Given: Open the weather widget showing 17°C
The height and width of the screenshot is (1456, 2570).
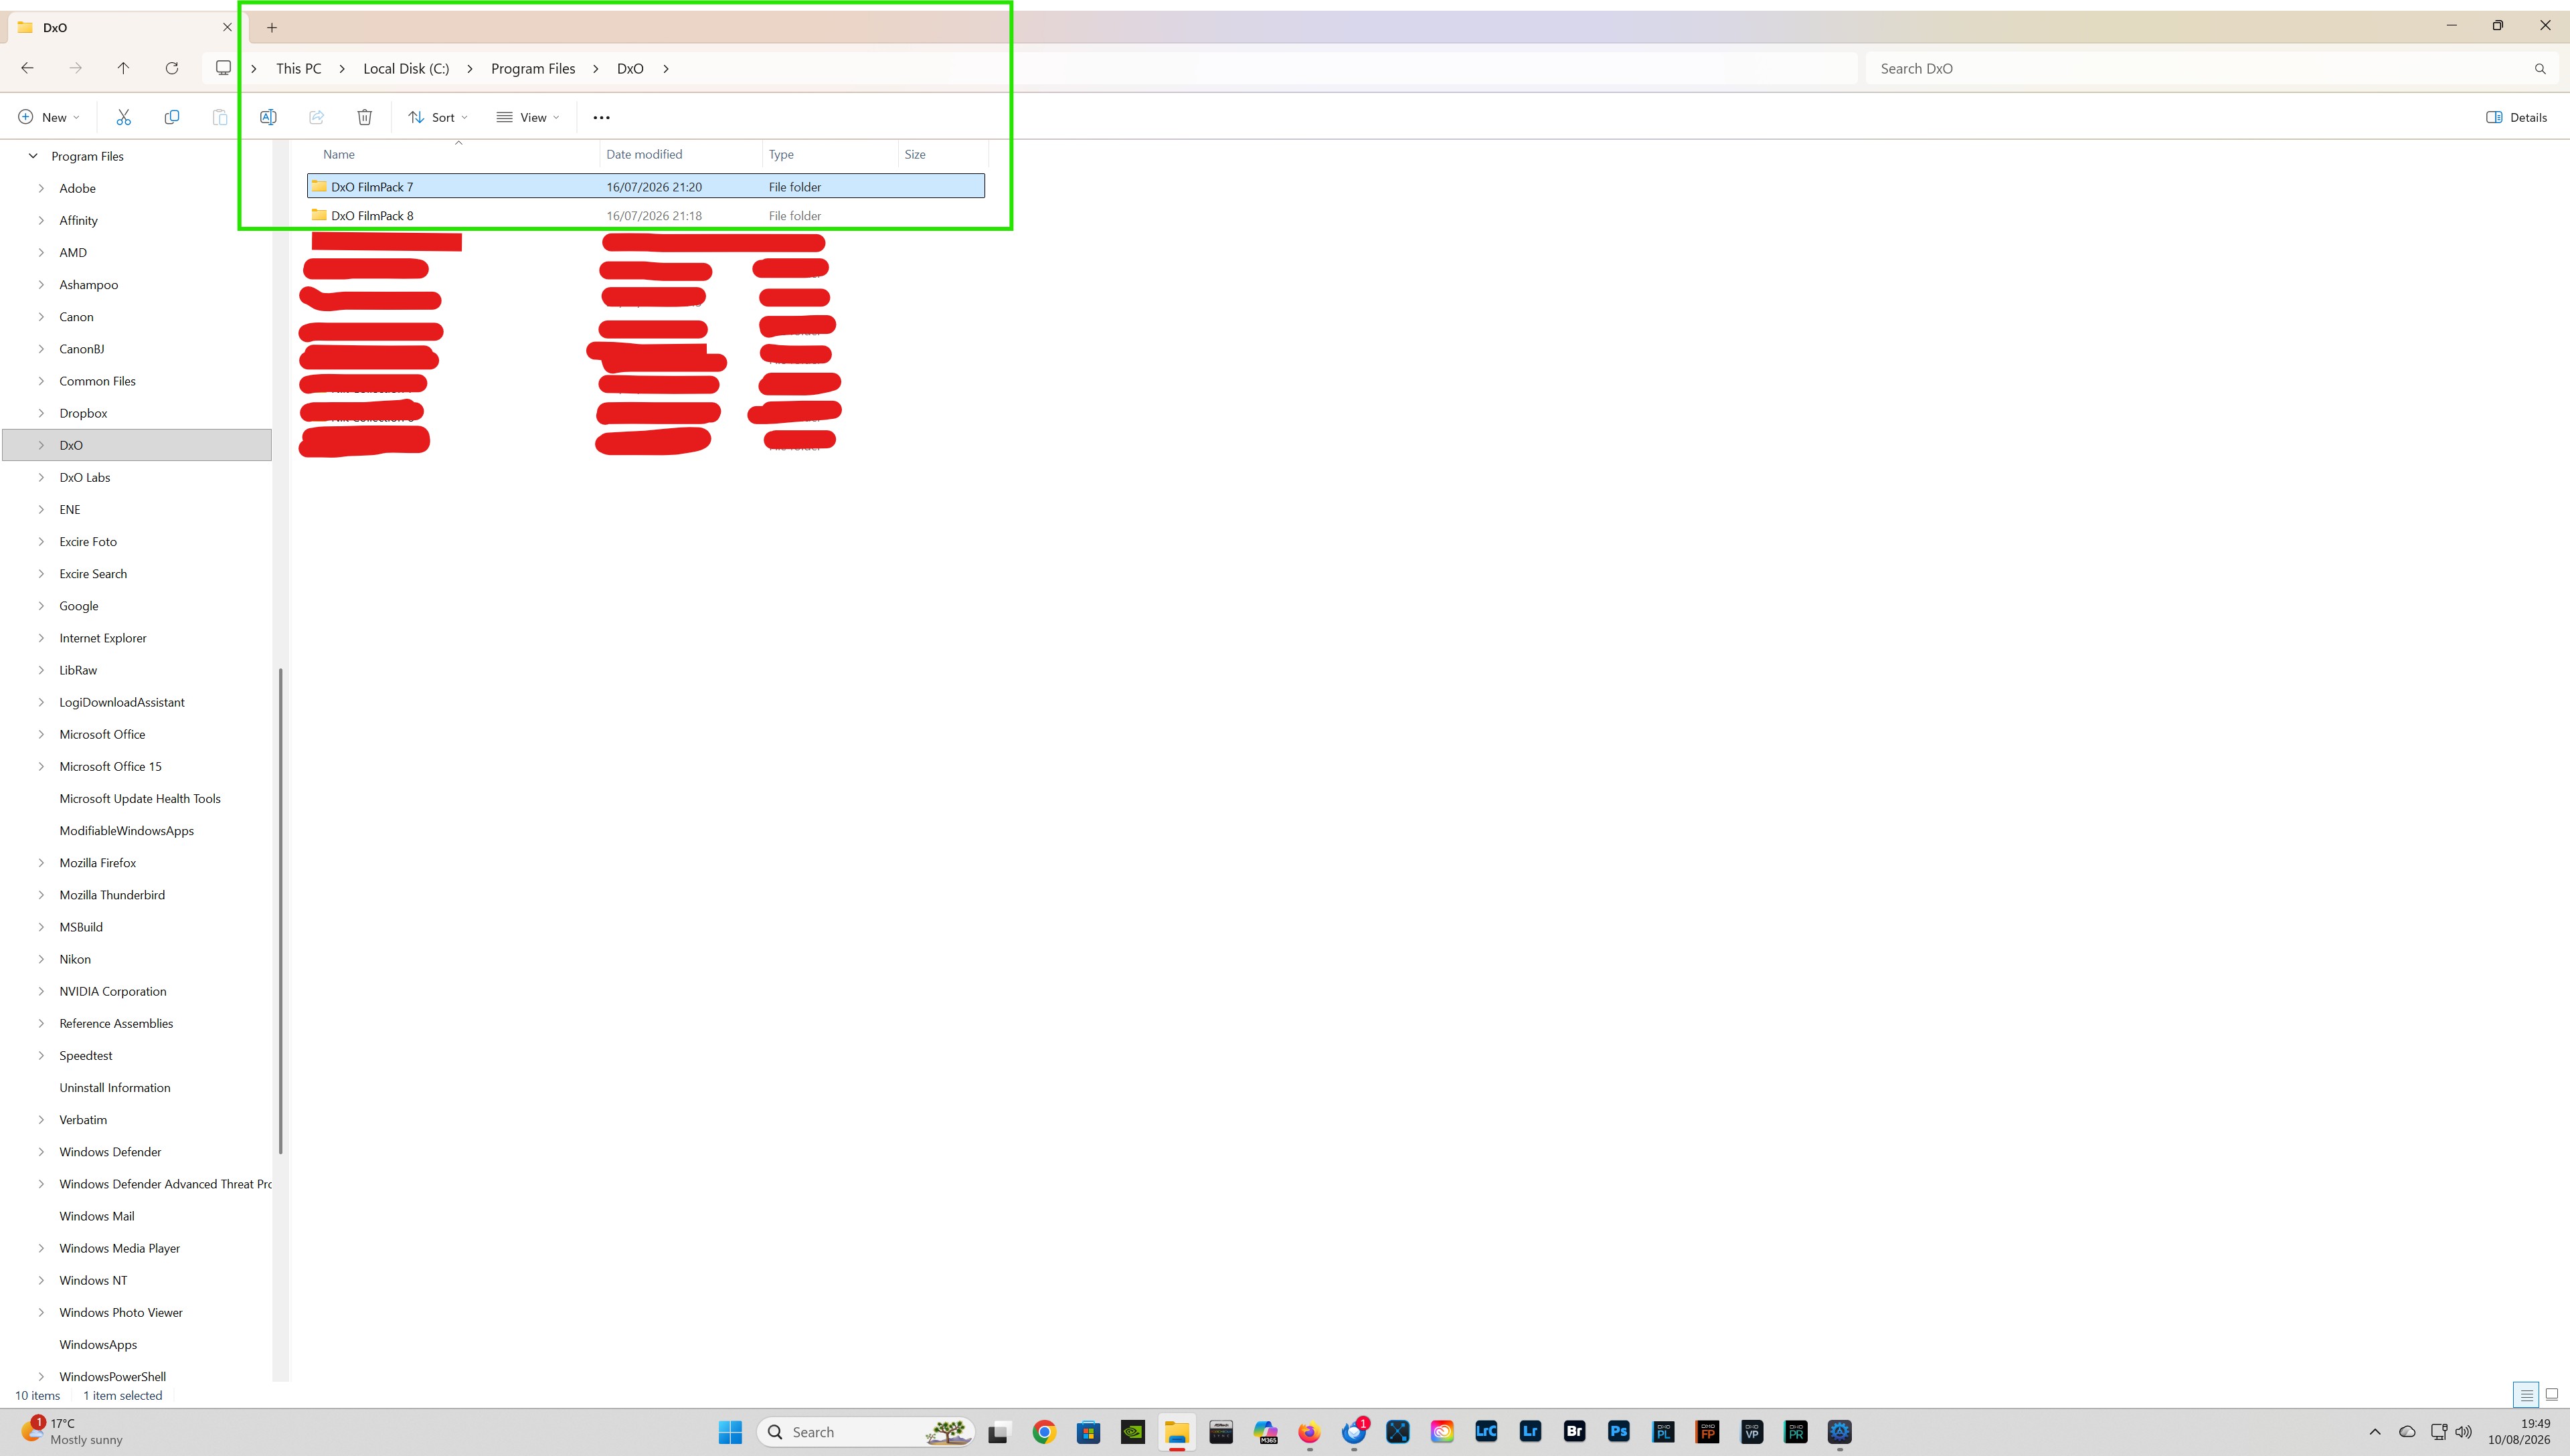Looking at the screenshot, I should click(x=72, y=1432).
